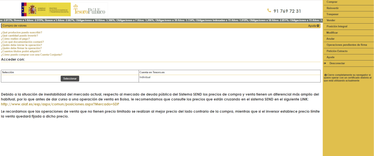374x156 pixels.
Task: Click the Gobierno de España logo
Action: 46,9
